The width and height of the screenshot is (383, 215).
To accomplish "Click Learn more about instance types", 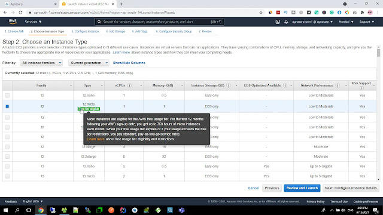I will click(x=121, y=53).
